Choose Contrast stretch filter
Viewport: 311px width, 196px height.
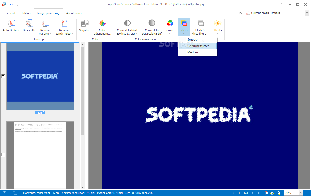(198, 46)
